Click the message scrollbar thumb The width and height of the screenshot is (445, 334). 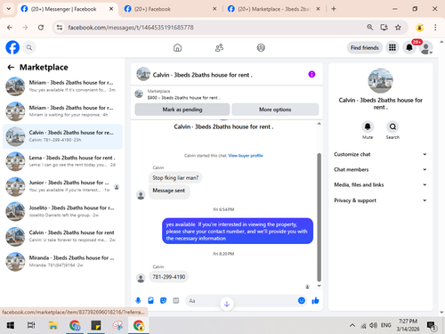[319, 217]
